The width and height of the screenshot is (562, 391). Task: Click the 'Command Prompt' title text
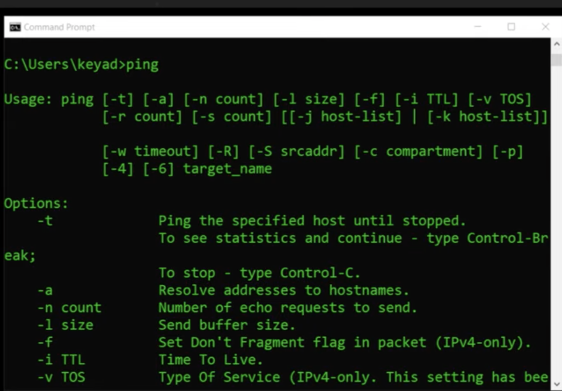pos(59,27)
